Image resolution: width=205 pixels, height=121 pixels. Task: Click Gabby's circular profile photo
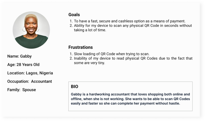click(31, 30)
